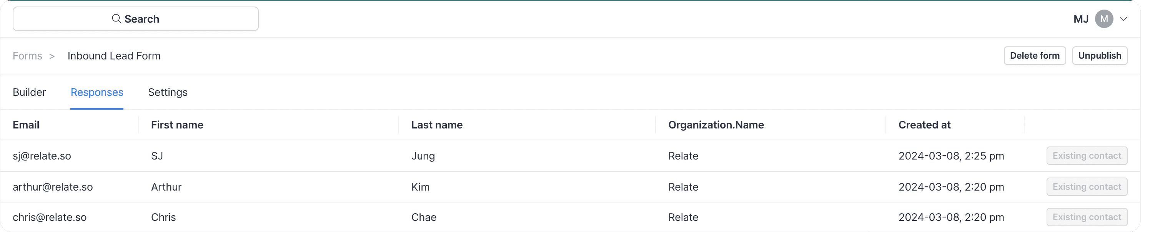The width and height of the screenshot is (1150, 232).
Task: Switch to the Builder tab
Action: (x=30, y=92)
